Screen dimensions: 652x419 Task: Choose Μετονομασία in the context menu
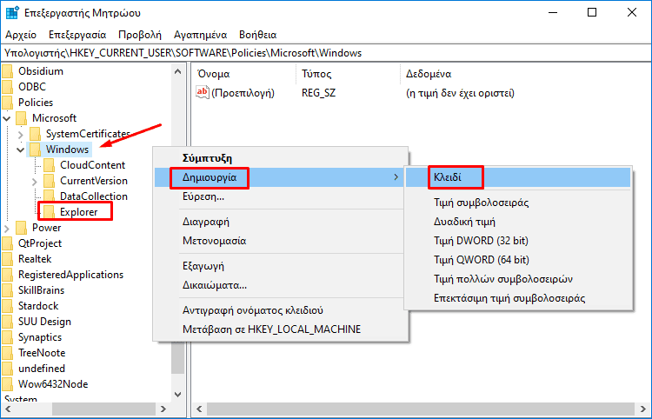(281, 241)
